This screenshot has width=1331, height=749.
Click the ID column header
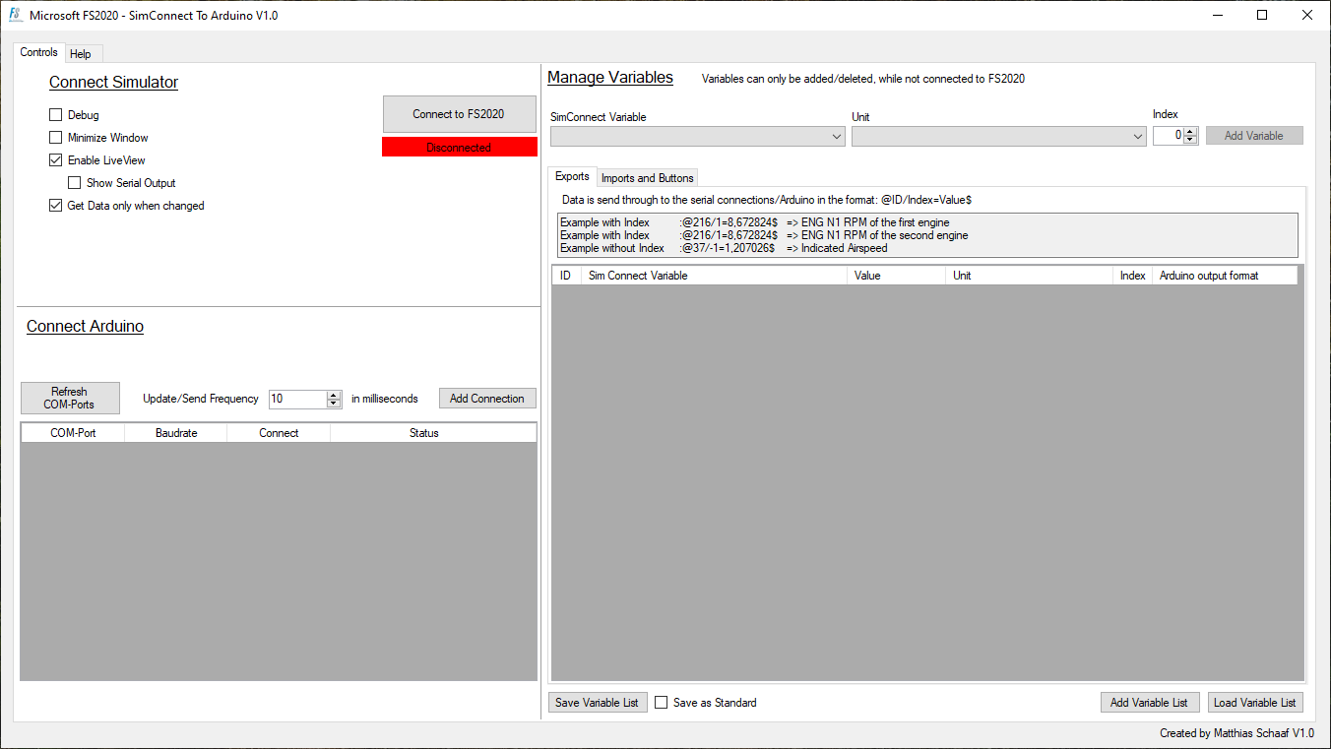coord(566,276)
